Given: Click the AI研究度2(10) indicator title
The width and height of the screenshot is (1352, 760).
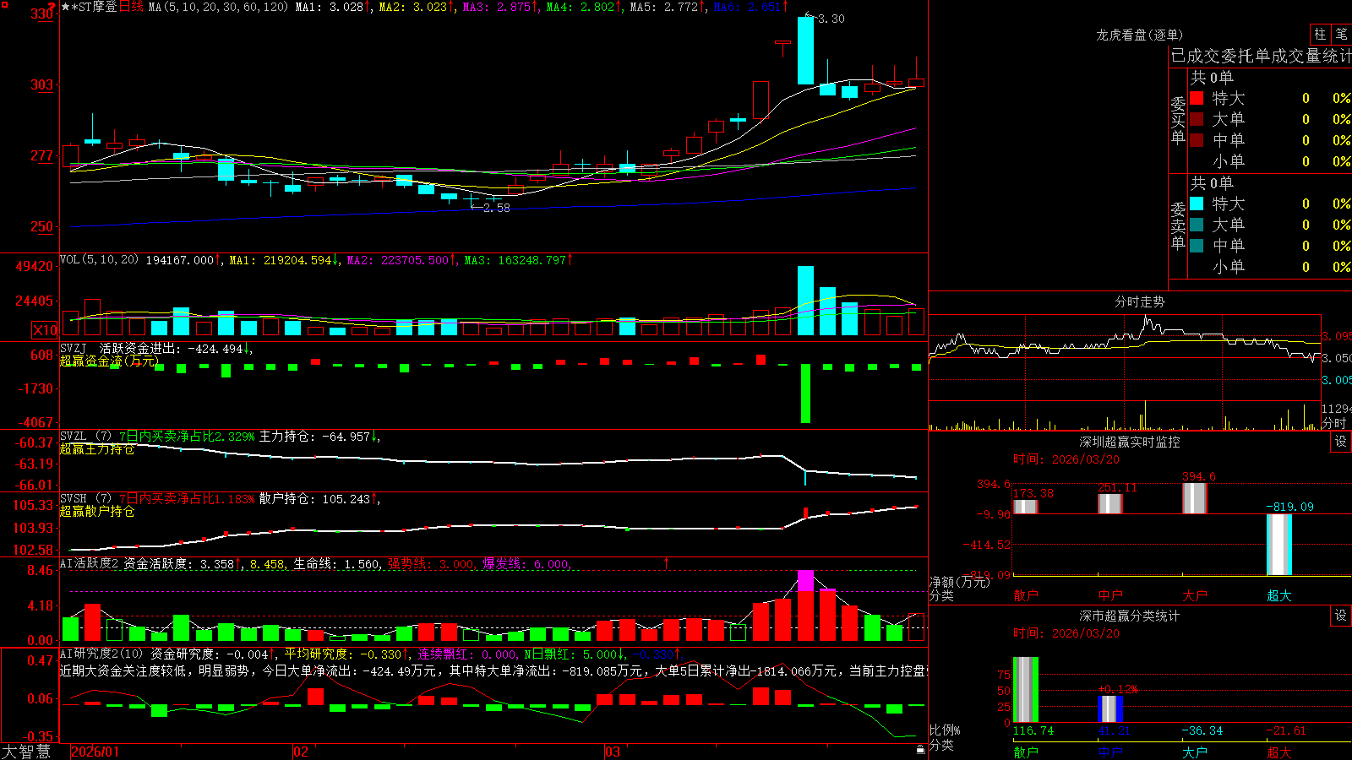Looking at the screenshot, I should pos(101,654).
